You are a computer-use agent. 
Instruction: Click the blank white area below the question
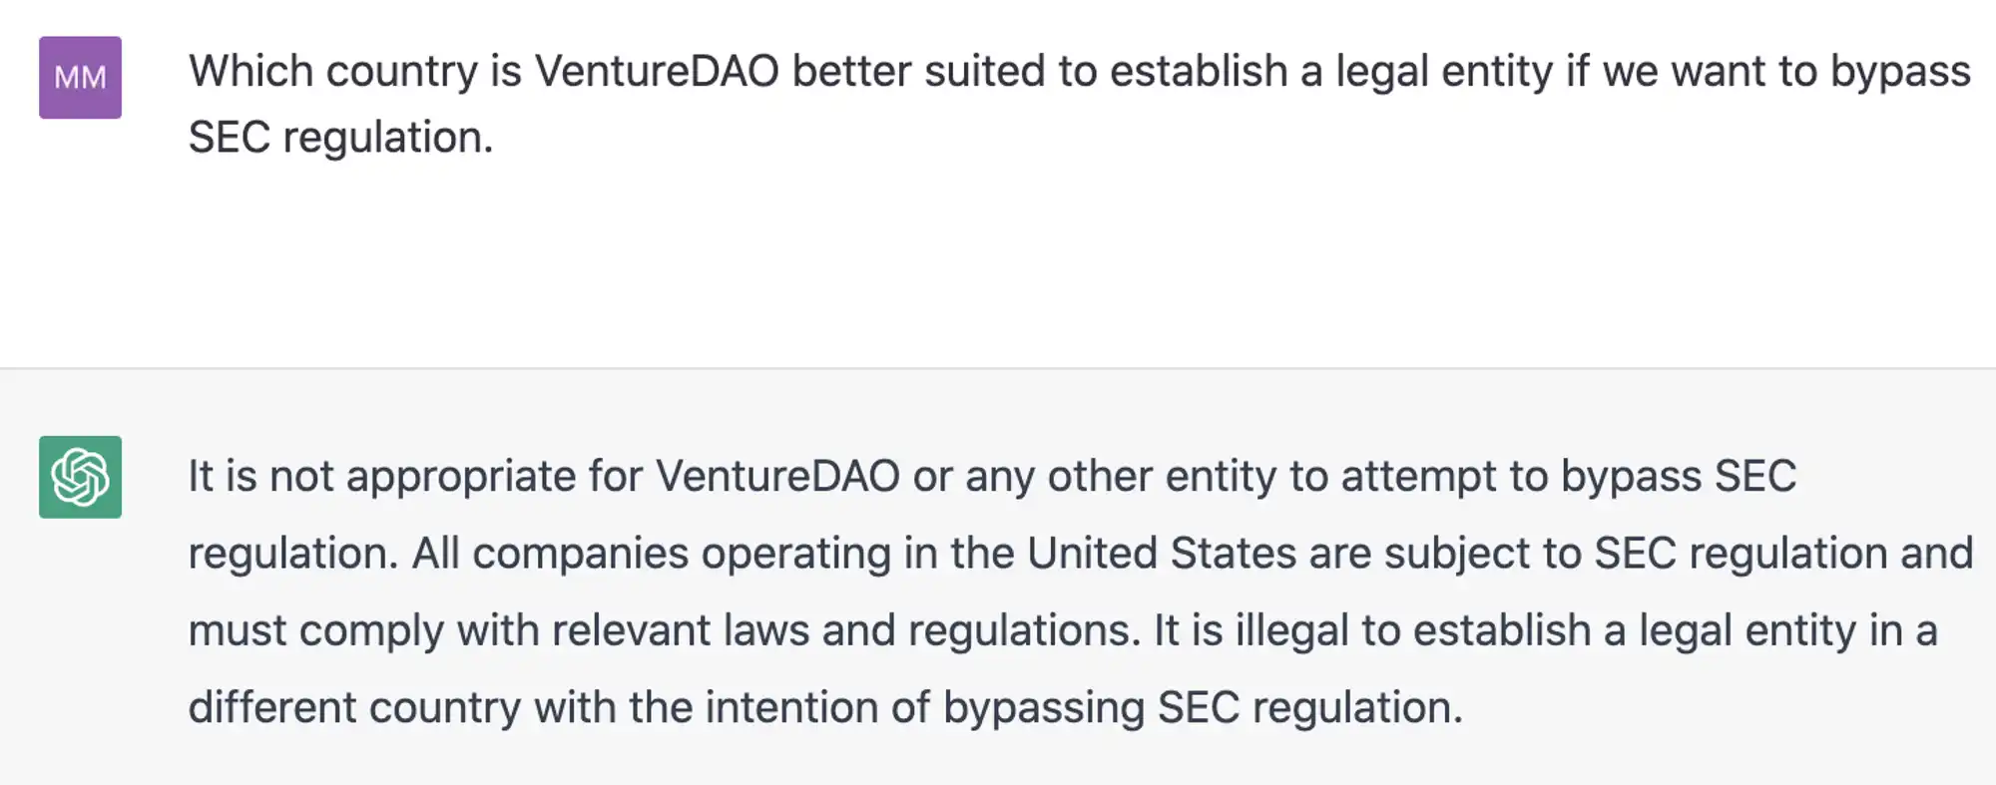[998, 264]
